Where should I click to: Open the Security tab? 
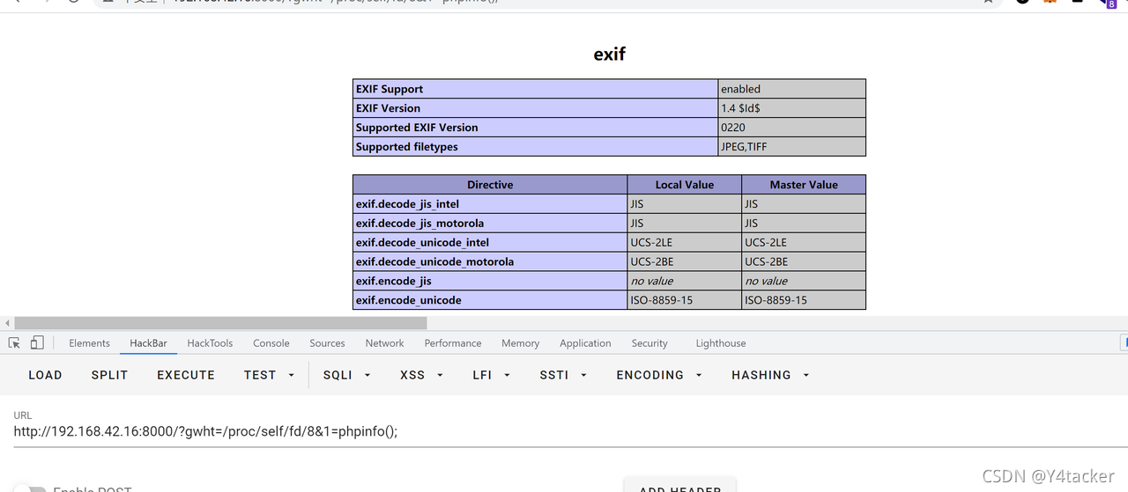click(x=649, y=343)
